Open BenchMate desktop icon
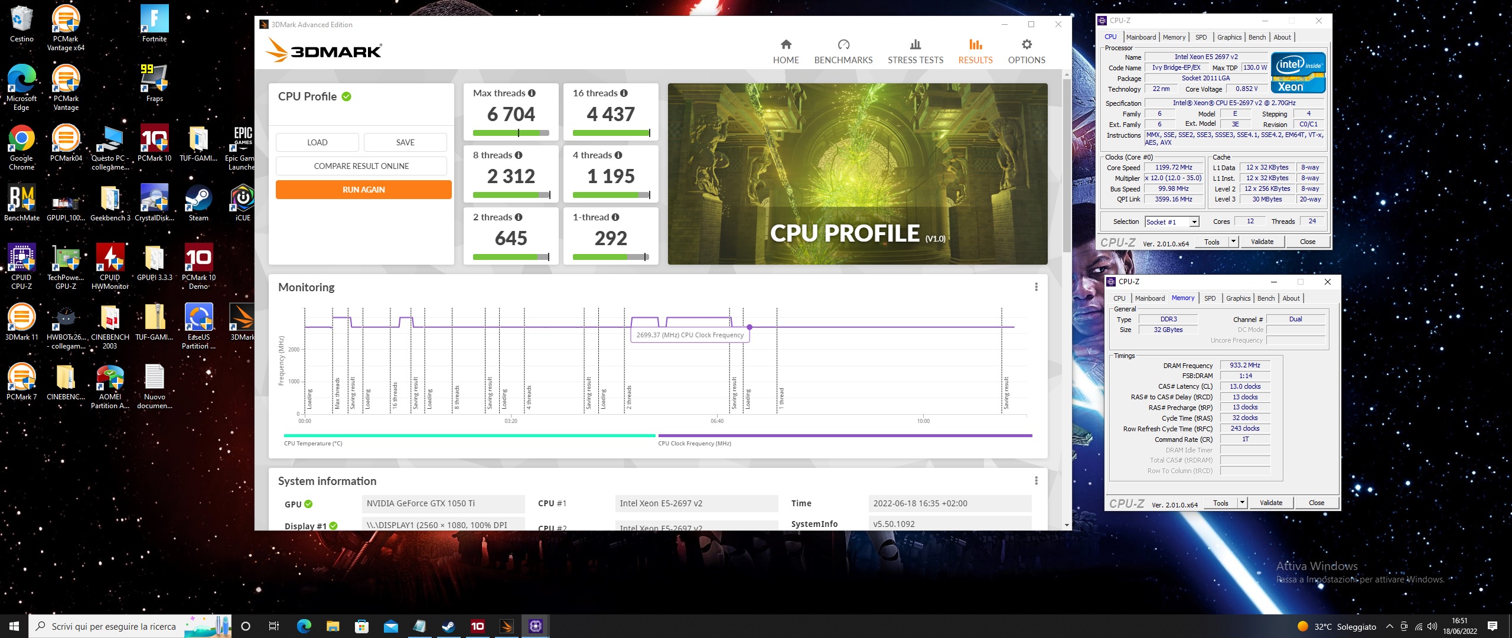The image size is (1512, 638). [x=22, y=204]
